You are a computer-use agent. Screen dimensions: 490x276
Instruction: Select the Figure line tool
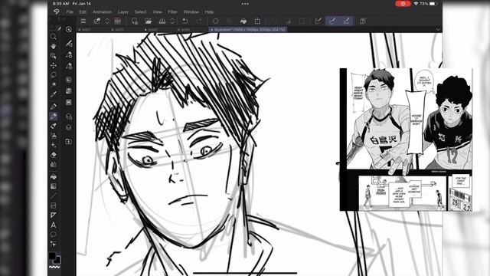coord(54,196)
